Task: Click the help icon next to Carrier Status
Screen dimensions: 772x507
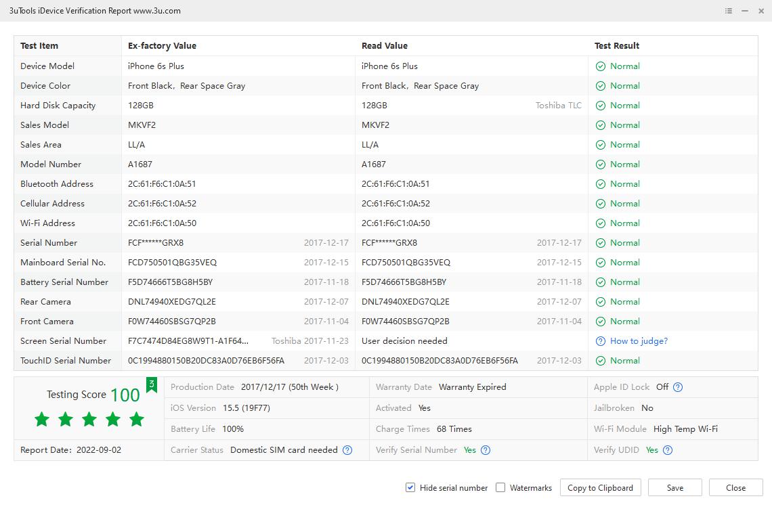Action: coord(347,450)
